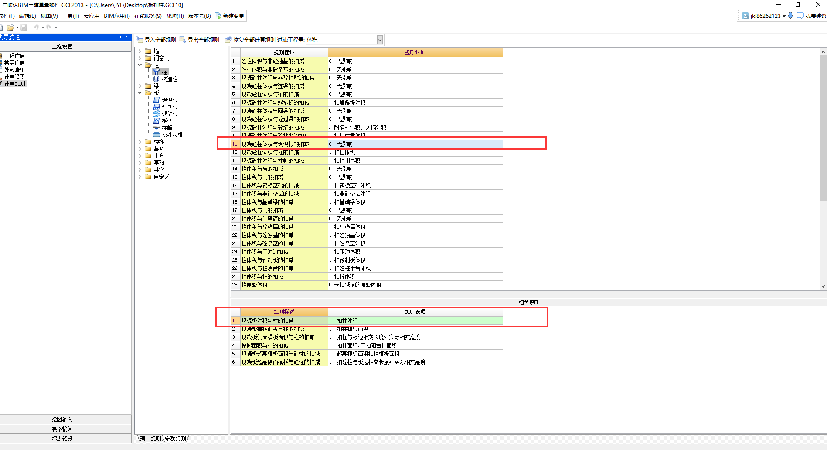This screenshot has height=450, width=827.
Task: Click the 恢复全部计算规则 restore icon
Action: point(228,40)
